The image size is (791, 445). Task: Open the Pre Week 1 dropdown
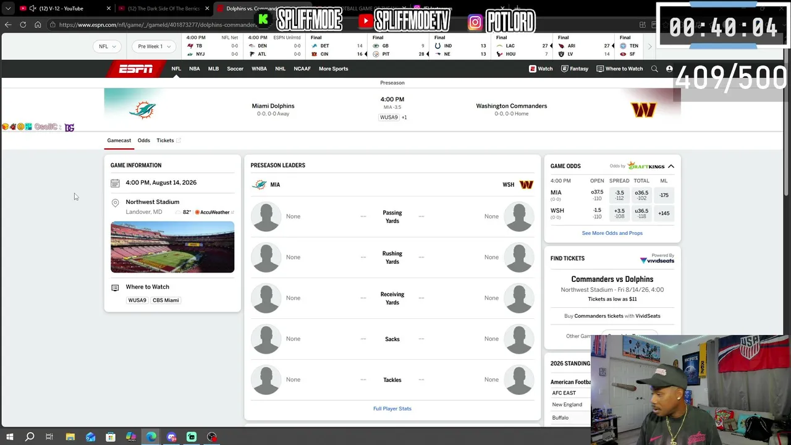[154, 46]
